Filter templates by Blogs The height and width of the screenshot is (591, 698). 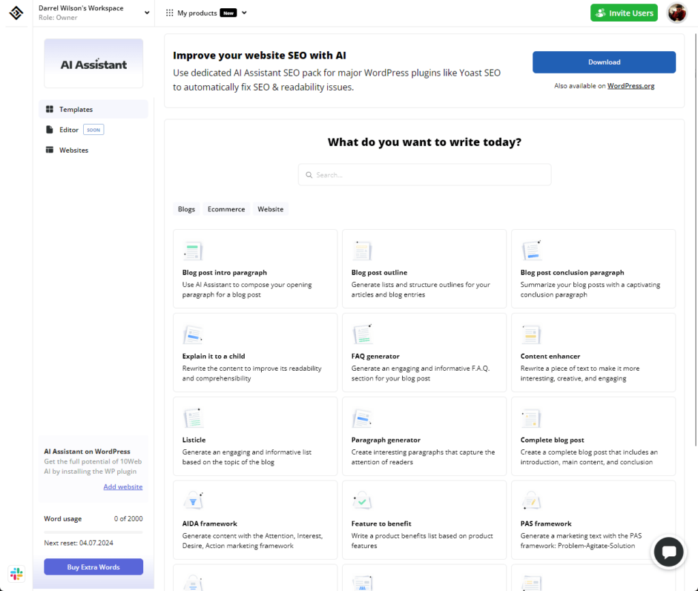pos(187,209)
